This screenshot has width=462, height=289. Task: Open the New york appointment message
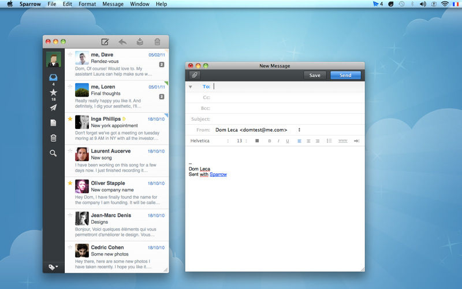coord(117,128)
